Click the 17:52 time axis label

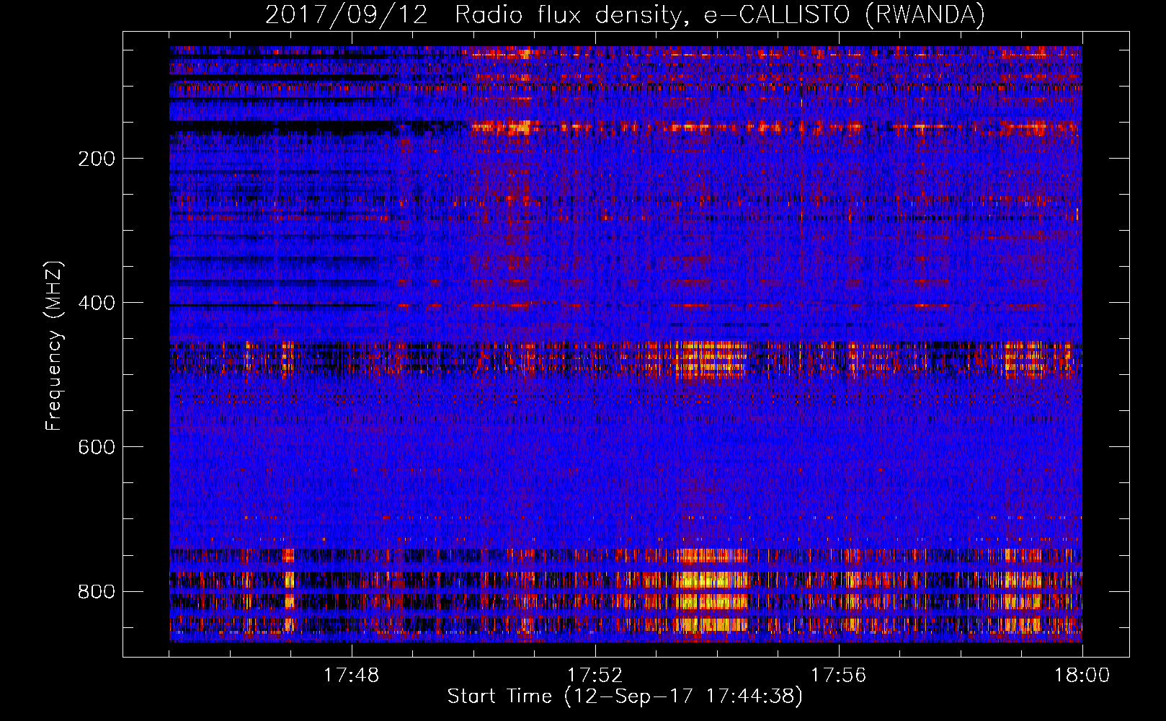point(595,676)
